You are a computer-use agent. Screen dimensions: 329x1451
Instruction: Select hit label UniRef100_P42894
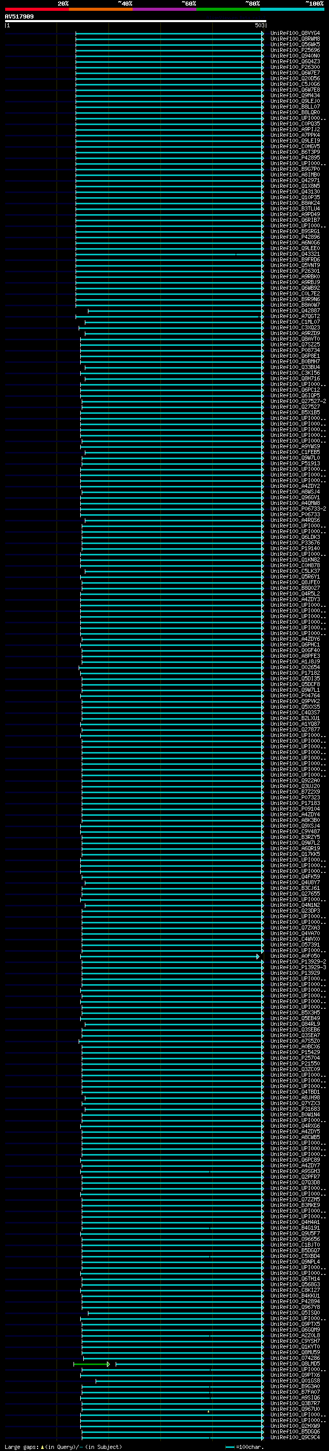(x=295, y=1301)
